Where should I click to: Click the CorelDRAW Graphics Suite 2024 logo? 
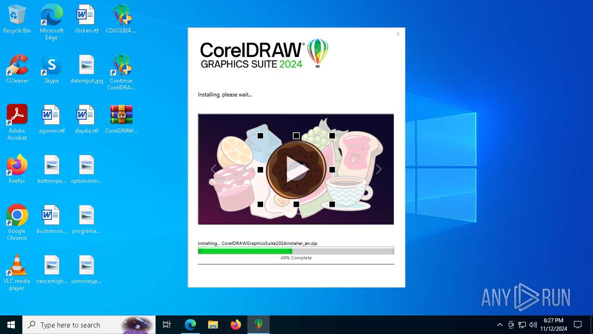264,53
